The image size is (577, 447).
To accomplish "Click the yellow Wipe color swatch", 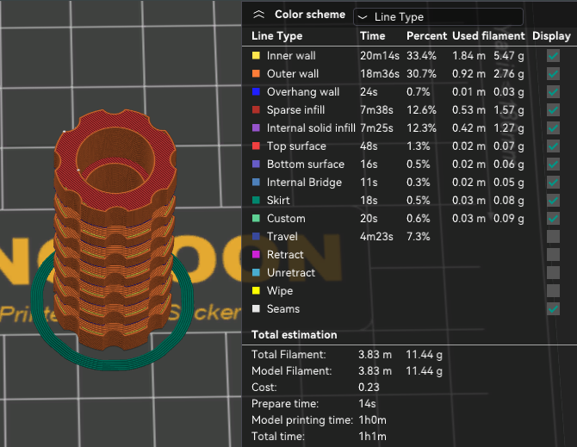I will click(x=256, y=290).
